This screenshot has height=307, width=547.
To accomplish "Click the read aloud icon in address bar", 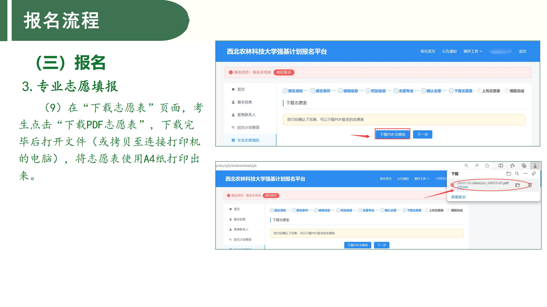I will pos(477,166).
